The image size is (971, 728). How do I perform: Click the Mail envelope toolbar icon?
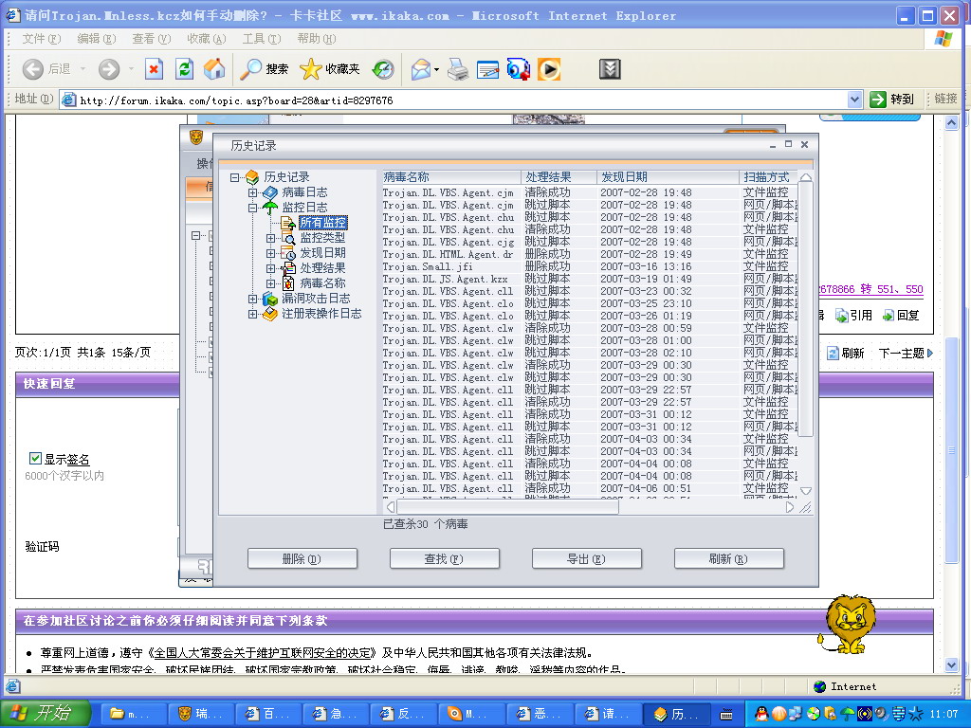click(x=420, y=69)
